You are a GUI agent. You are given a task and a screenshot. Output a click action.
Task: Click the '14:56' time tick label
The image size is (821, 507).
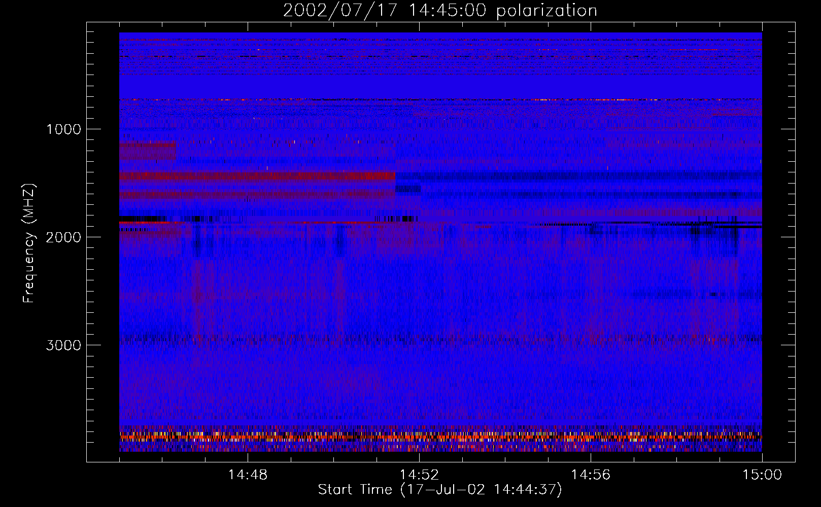coord(591,475)
